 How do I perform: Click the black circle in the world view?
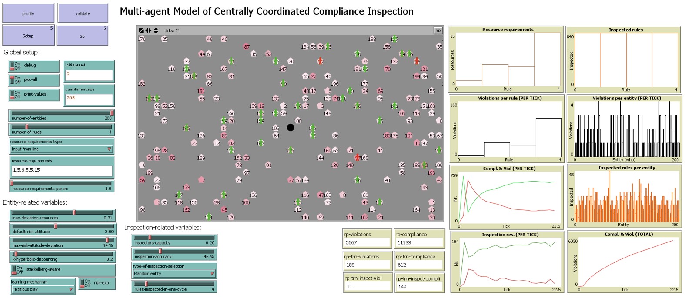(x=291, y=127)
